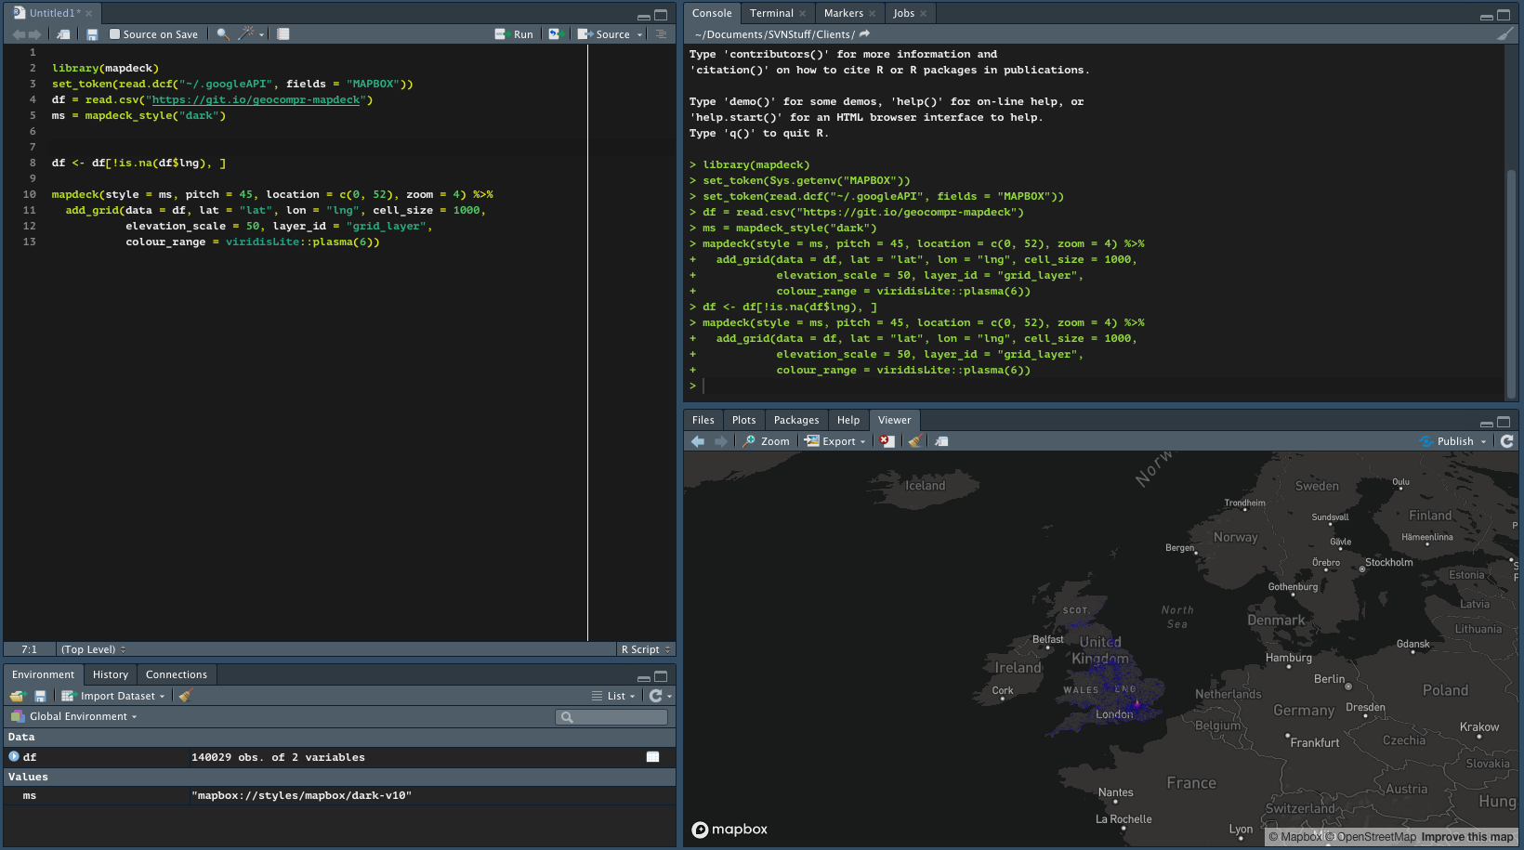The height and width of the screenshot is (850, 1524).
Task: Clear workspace objects with the broom icon
Action: [x=184, y=696]
